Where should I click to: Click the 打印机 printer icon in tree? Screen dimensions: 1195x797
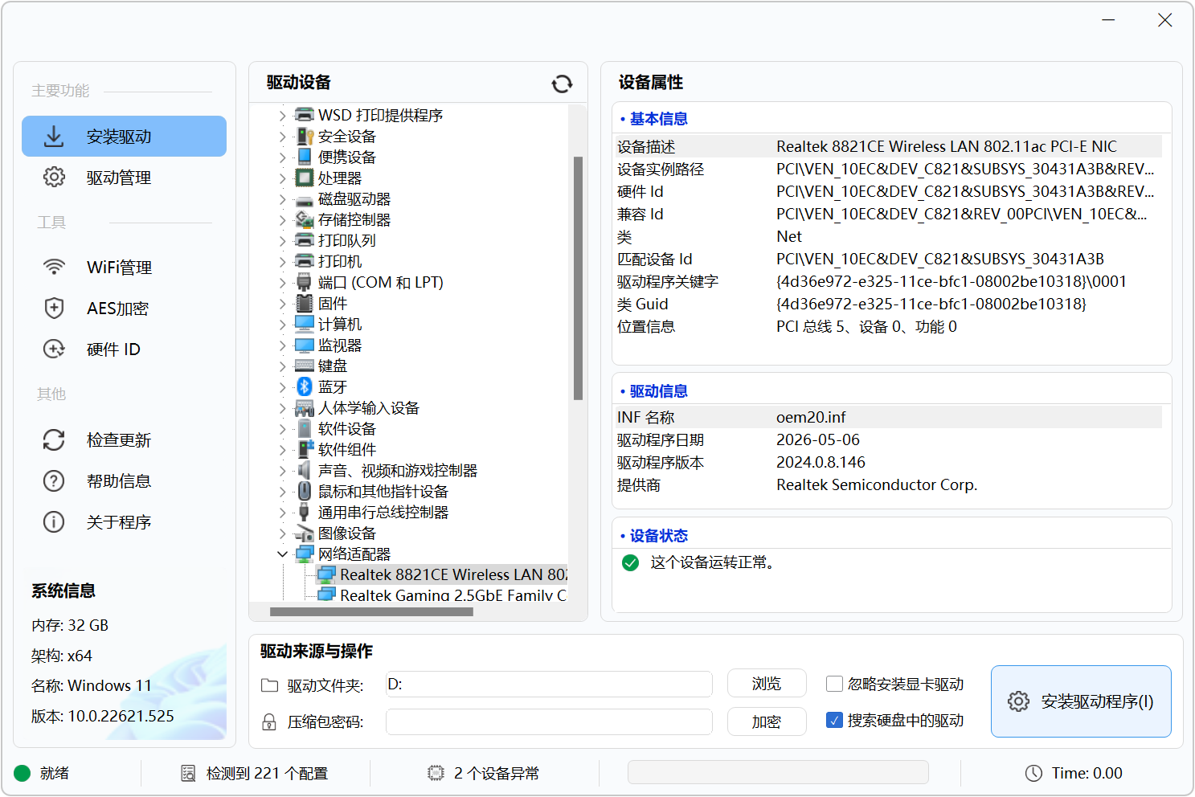(x=305, y=261)
